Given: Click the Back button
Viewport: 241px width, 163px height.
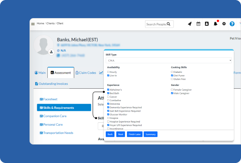Looking at the screenshot, I should point(110,134).
